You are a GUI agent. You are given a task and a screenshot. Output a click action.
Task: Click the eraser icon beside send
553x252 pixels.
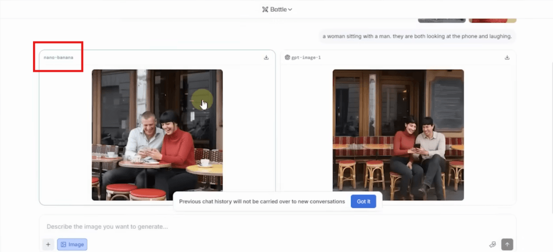(x=492, y=244)
